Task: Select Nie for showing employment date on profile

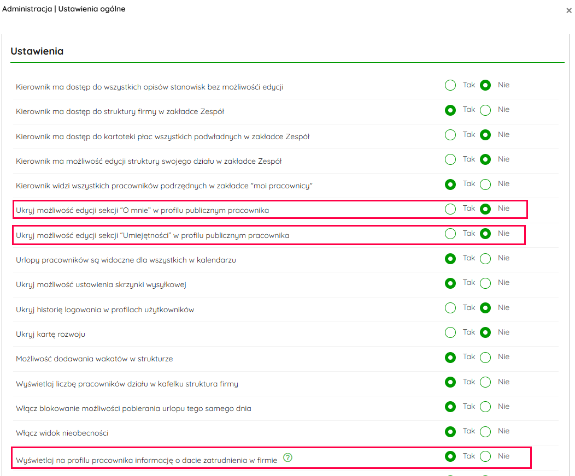Action: [x=485, y=456]
